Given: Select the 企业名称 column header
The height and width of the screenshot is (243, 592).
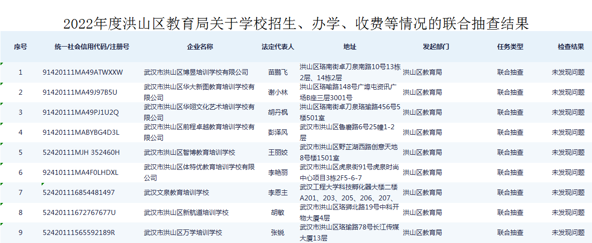Looking at the screenshot, I should click(x=200, y=47).
